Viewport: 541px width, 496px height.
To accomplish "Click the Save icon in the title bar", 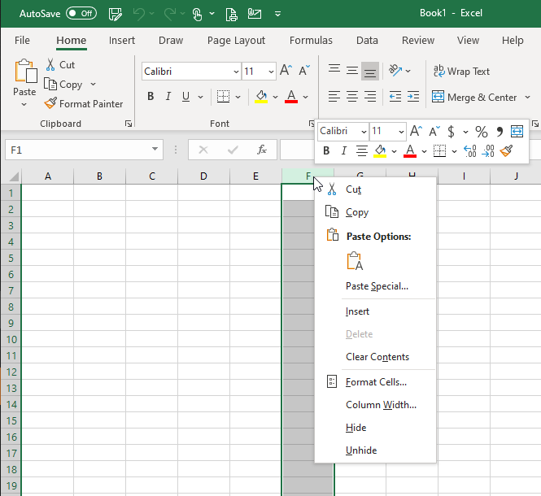I will pos(116,14).
